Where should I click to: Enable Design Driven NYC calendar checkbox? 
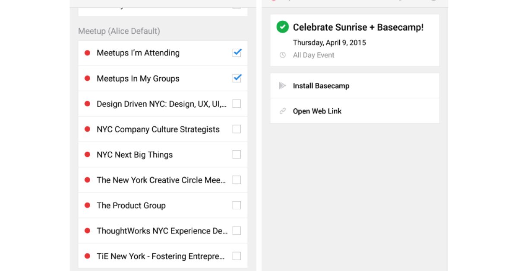pos(237,104)
